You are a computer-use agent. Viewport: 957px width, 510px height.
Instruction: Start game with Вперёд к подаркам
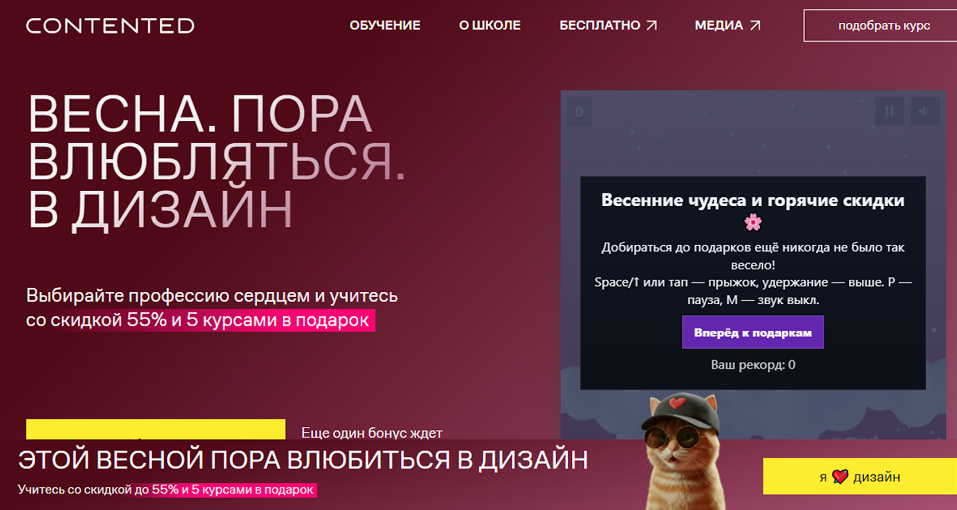click(753, 332)
